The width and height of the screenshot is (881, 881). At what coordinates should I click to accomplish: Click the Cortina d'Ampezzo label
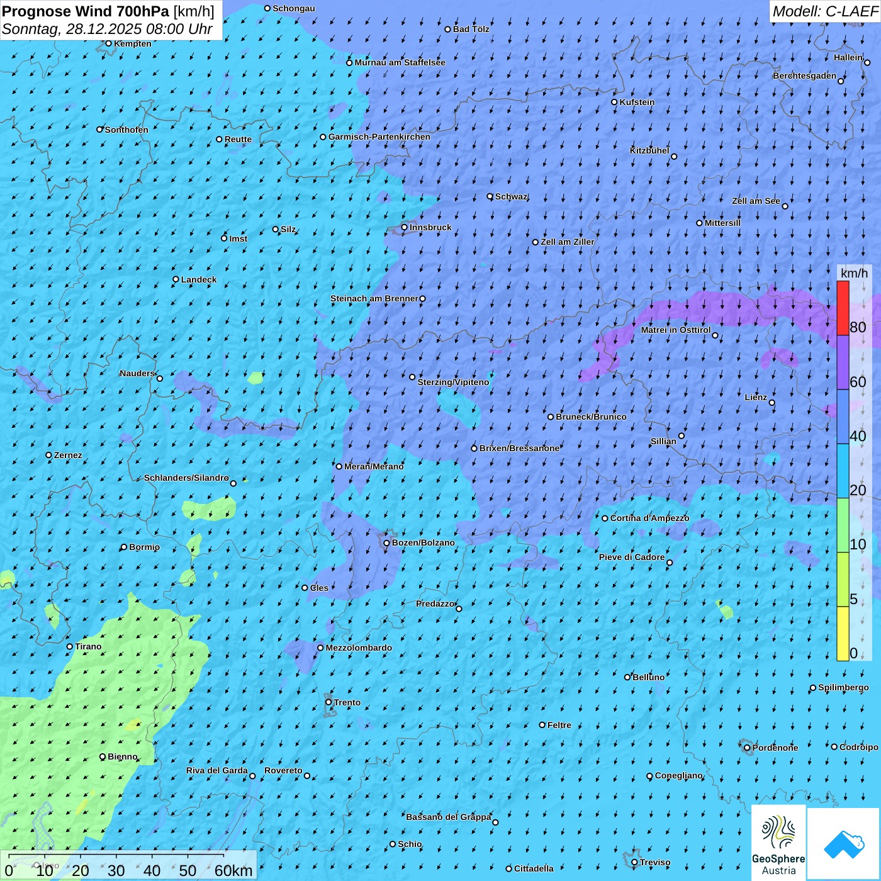coord(649,518)
